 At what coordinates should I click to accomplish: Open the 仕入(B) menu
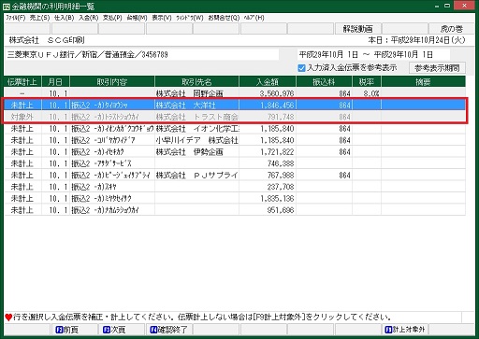pos(64,18)
